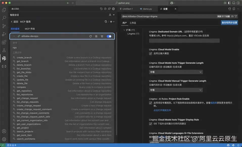The width and height of the screenshot is (242, 147).
Task: Open 点击打开规则文件 link
Action: (x=162, y=110)
